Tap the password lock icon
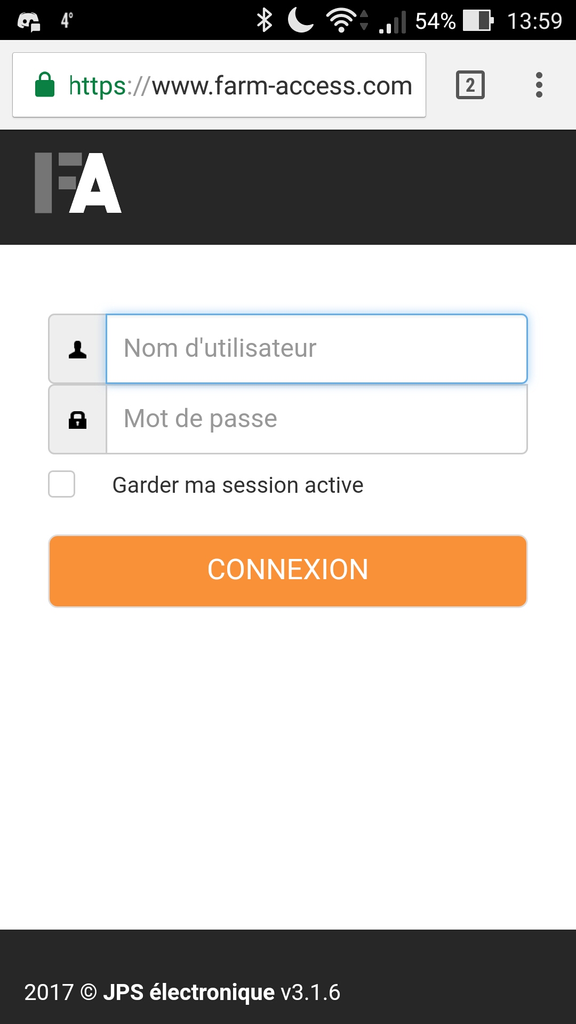The width and height of the screenshot is (576, 1024). coord(78,420)
